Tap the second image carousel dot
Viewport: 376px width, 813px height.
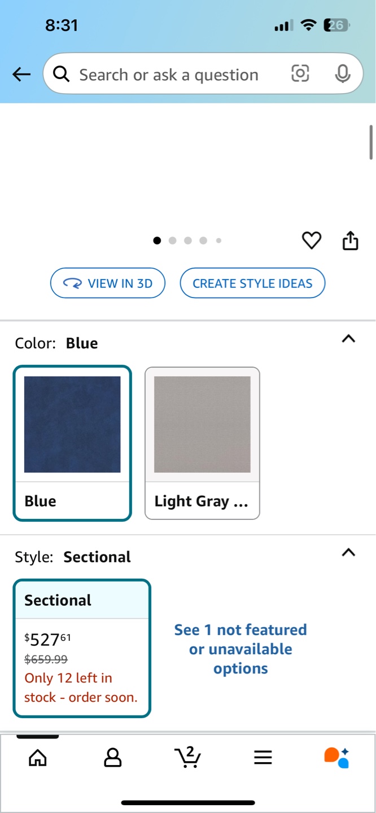[x=172, y=241]
